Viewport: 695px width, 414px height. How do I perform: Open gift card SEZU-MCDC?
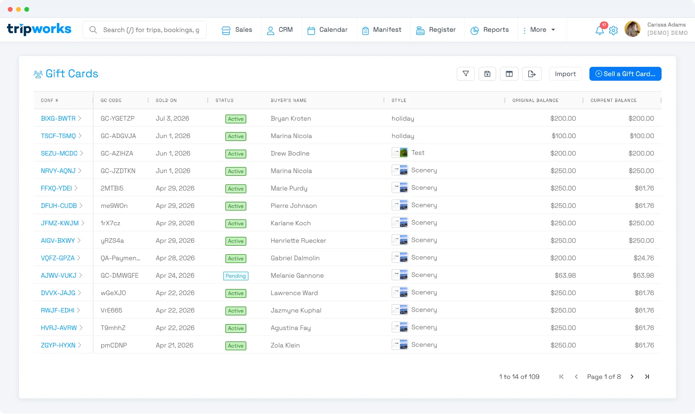(x=59, y=153)
